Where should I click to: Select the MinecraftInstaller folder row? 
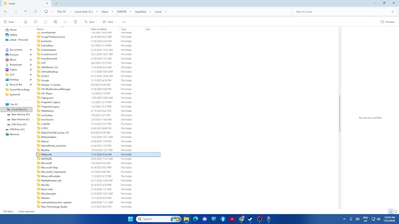pos(98,176)
